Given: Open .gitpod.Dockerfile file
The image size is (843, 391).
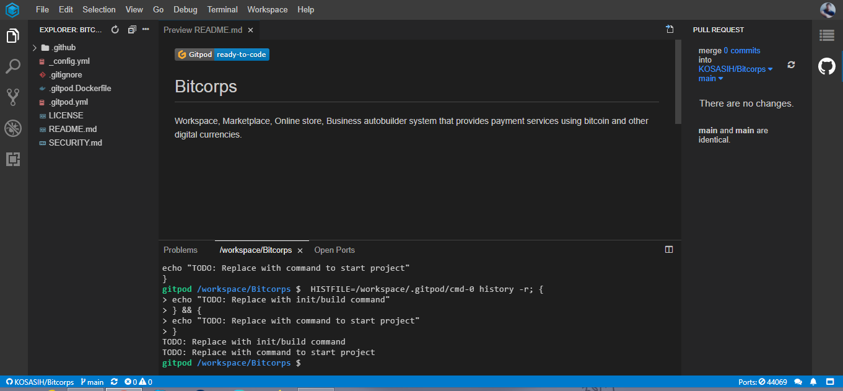Looking at the screenshot, I should (x=80, y=89).
